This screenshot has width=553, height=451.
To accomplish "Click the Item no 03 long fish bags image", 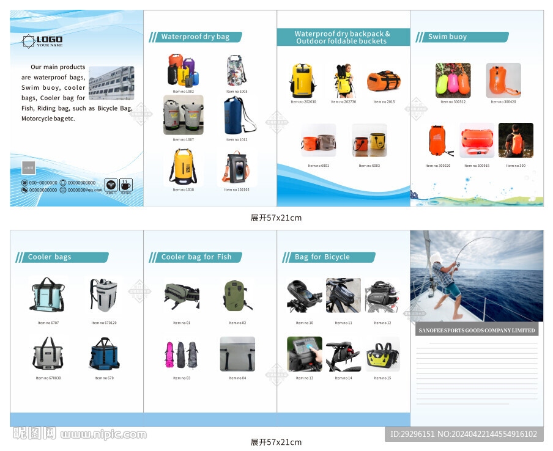I will (x=182, y=355).
